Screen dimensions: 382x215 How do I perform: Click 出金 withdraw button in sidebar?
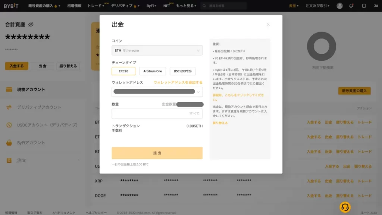point(43,66)
